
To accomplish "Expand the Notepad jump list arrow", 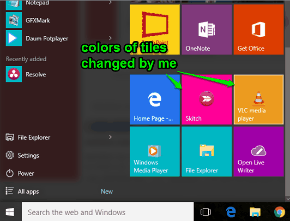I will click(x=110, y=2).
